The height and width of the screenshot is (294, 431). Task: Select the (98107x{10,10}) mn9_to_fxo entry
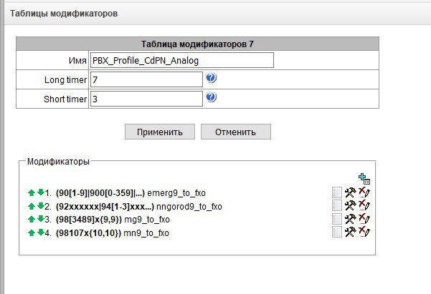pyautogui.click(x=113, y=233)
